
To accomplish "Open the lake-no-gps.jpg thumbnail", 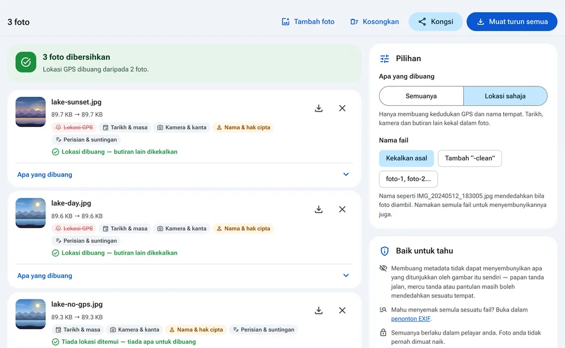I will 31,314.
